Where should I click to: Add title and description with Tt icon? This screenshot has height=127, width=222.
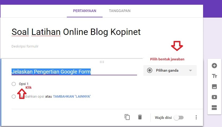tap(214, 76)
